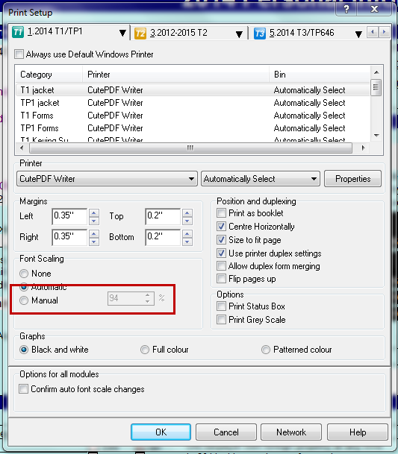Open the Automatically Select bin dropdown
The height and width of the screenshot is (454, 398).
(x=261, y=179)
